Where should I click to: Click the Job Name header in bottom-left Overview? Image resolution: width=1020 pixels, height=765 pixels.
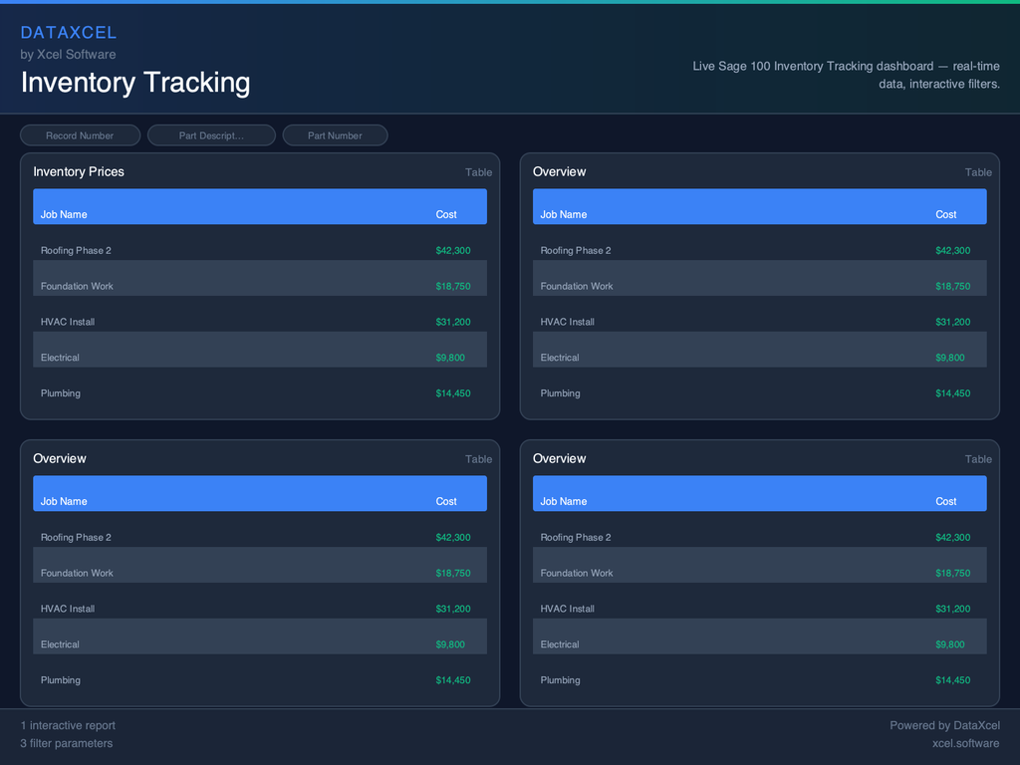pyautogui.click(x=63, y=501)
